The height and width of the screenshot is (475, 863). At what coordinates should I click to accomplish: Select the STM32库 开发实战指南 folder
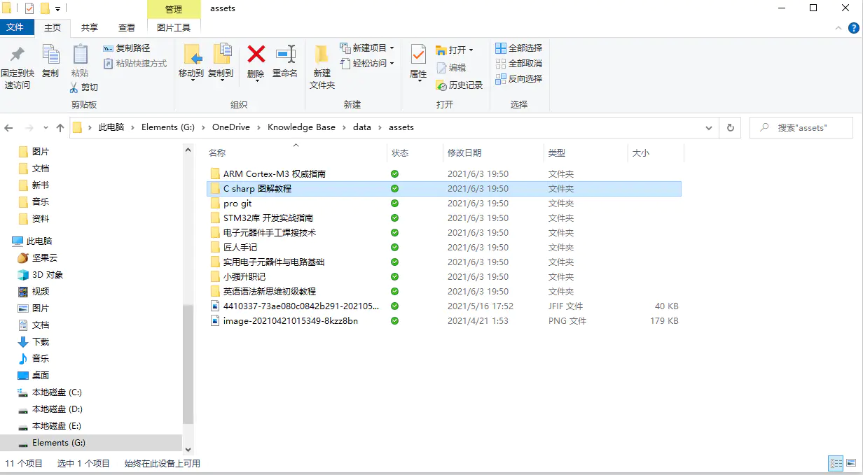pyautogui.click(x=444, y=218)
